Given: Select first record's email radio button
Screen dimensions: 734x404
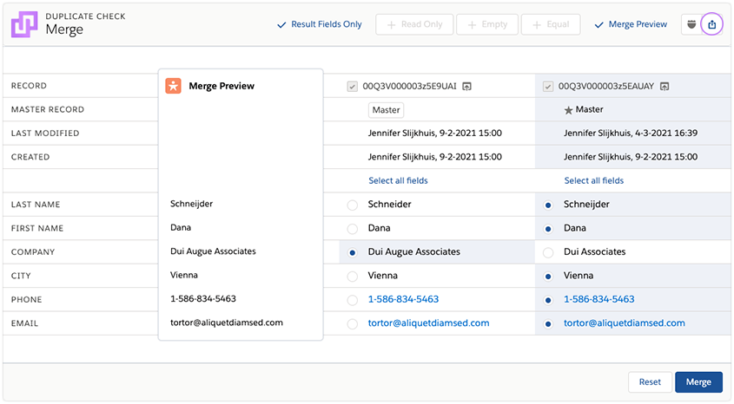Looking at the screenshot, I should 352,323.
